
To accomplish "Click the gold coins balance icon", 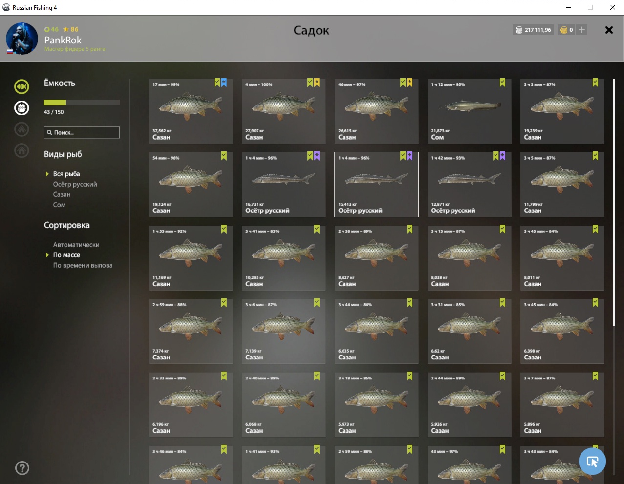I will (563, 30).
